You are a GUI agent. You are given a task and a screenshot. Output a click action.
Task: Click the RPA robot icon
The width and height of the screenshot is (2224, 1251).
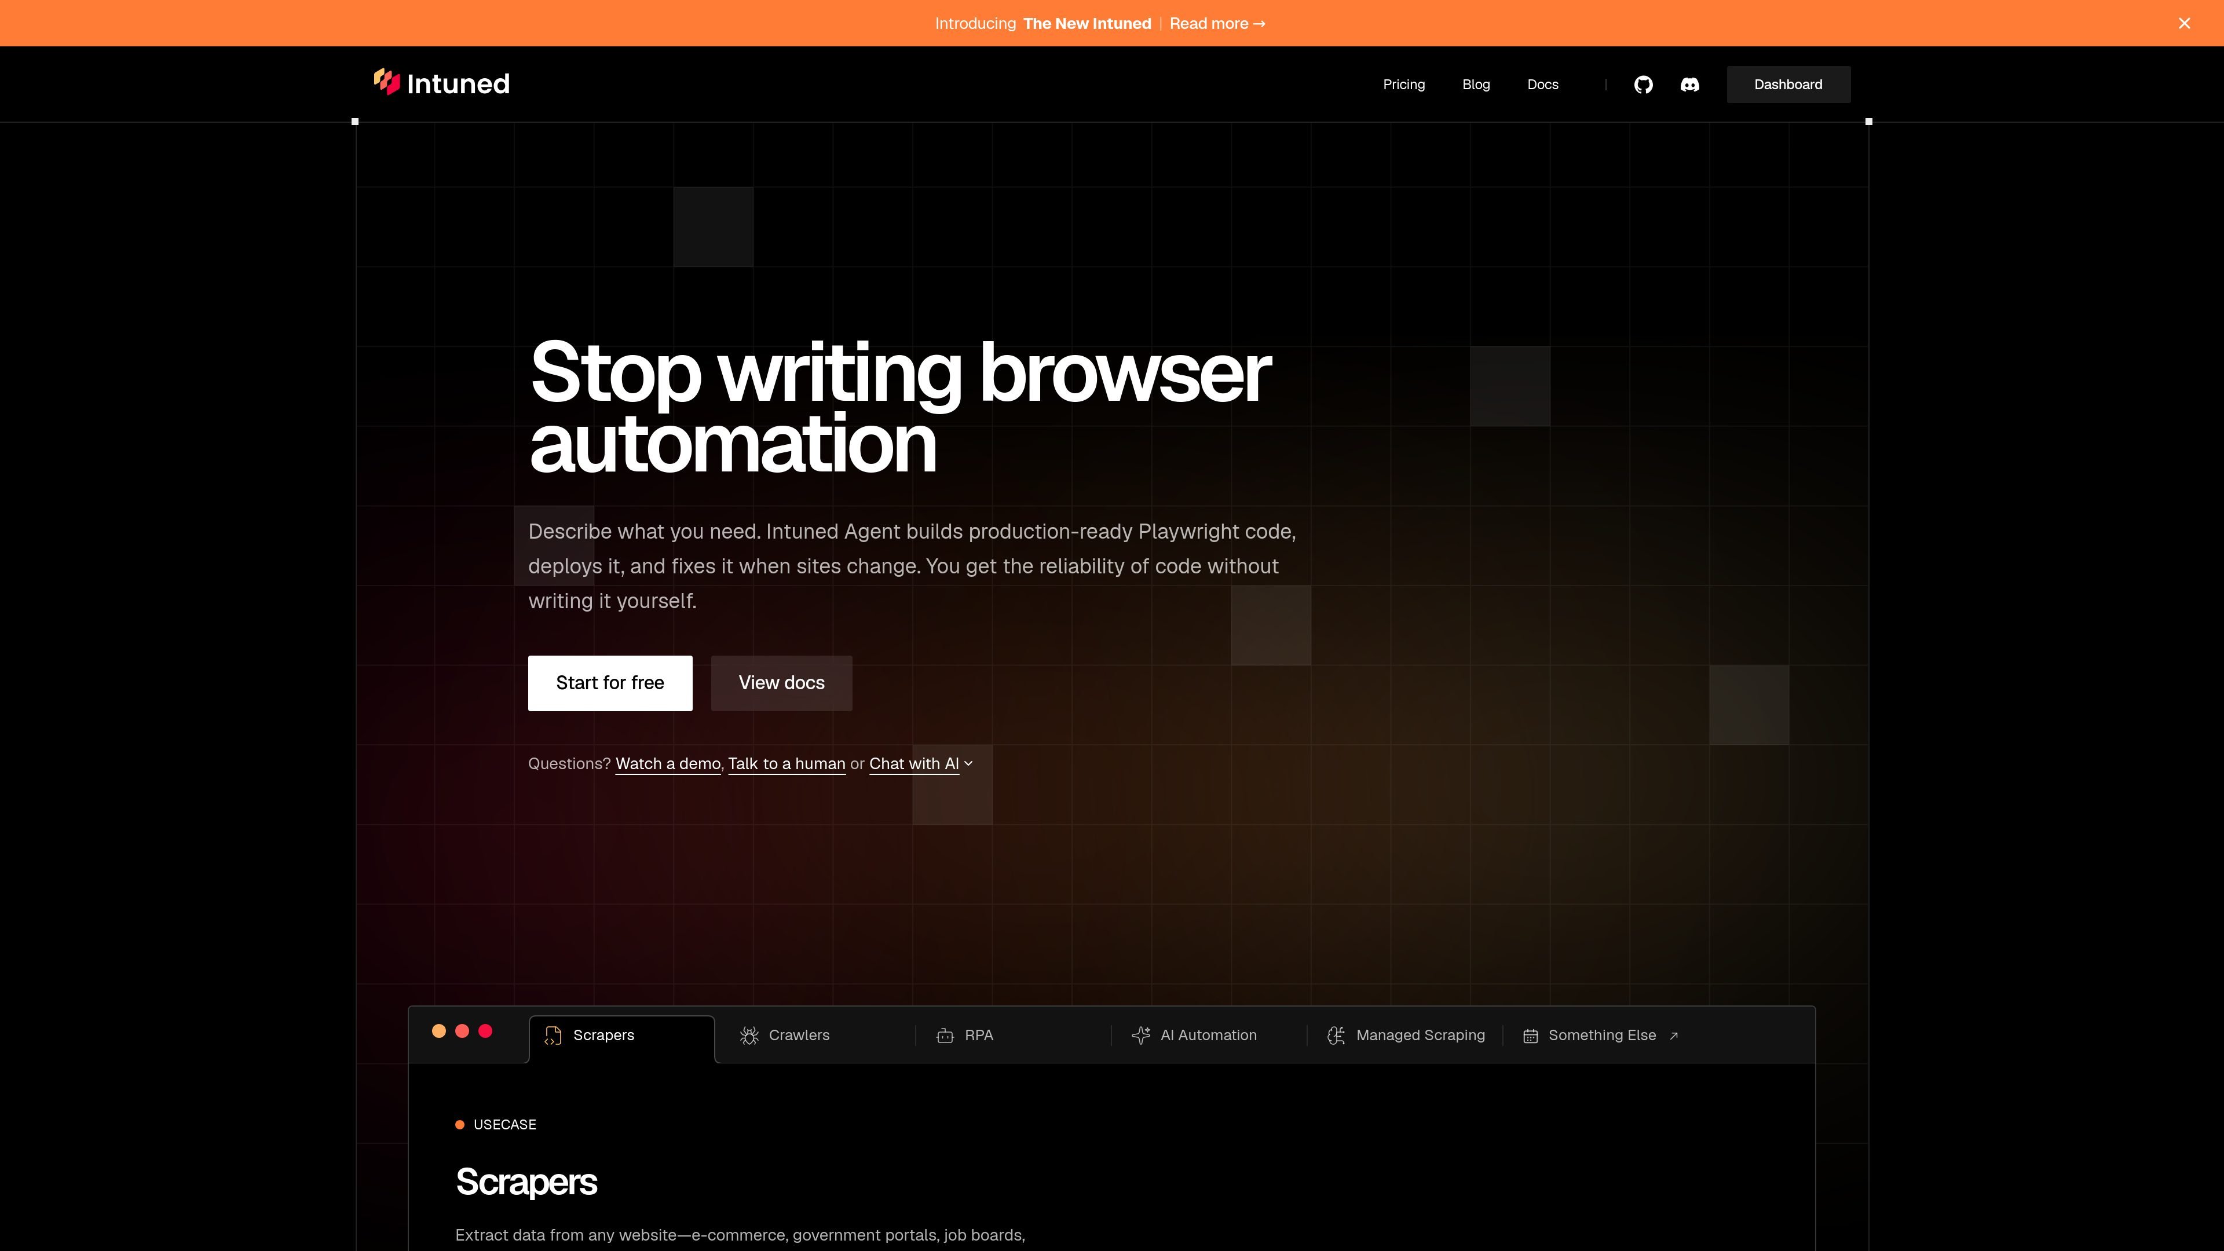click(x=945, y=1035)
